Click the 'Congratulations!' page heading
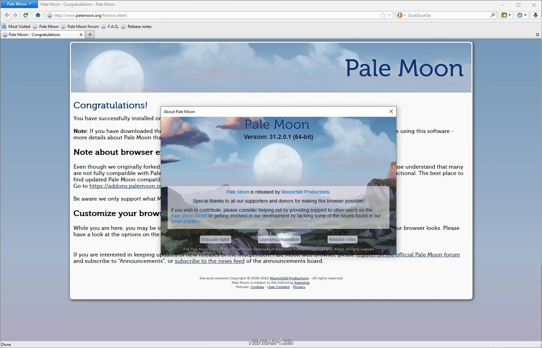Image resolution: width=542 pixels, height=348 pixels. pyautogui.click(x=110, y=105)
